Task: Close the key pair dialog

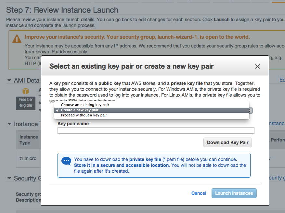Action: click(257, 67)
